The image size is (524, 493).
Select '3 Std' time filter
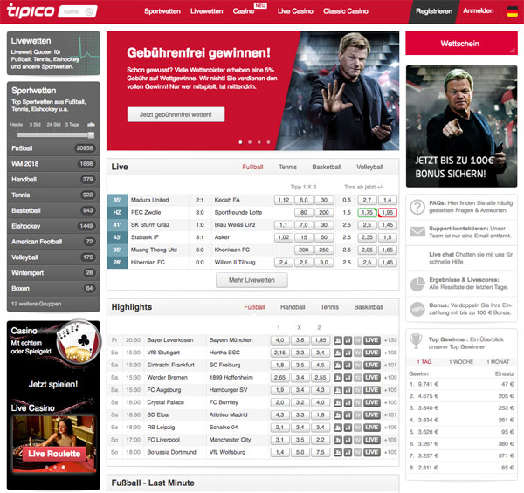[x=35, y=125]
